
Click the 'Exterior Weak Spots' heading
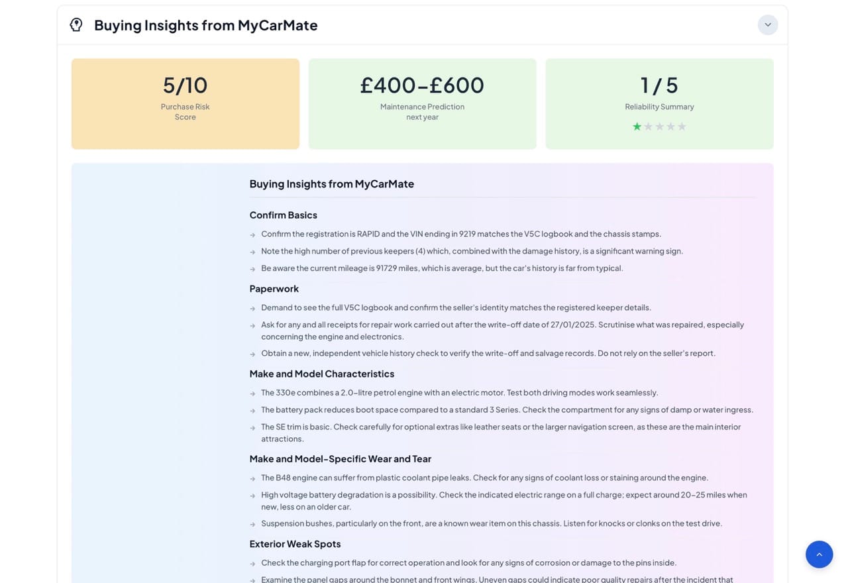coord(295,544)
